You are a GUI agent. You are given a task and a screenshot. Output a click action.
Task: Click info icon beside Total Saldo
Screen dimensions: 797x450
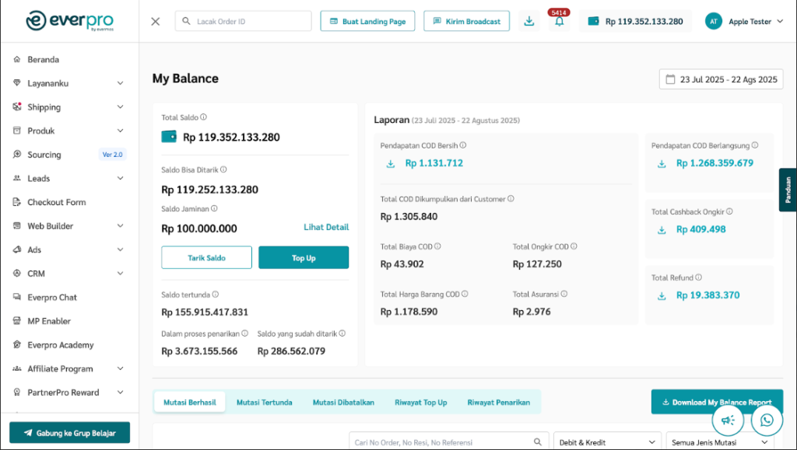204,117
